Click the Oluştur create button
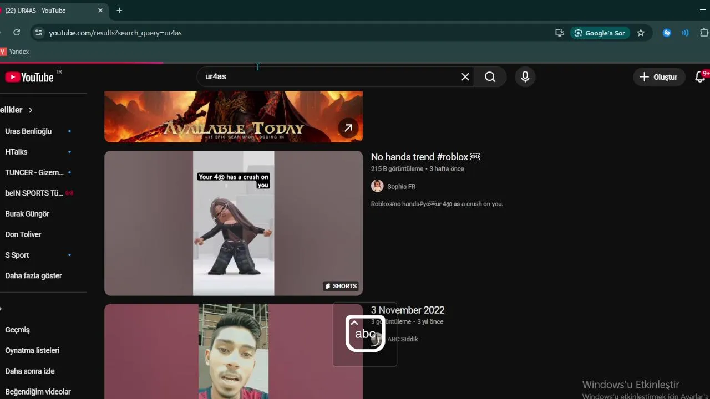 pos(658,77)
